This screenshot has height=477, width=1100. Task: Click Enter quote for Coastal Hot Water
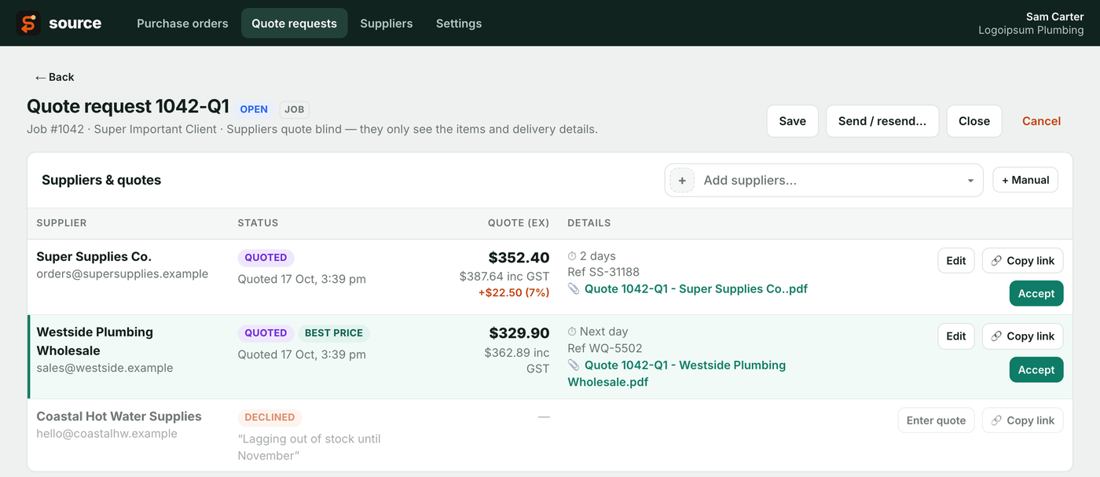[x=937, y=420]
